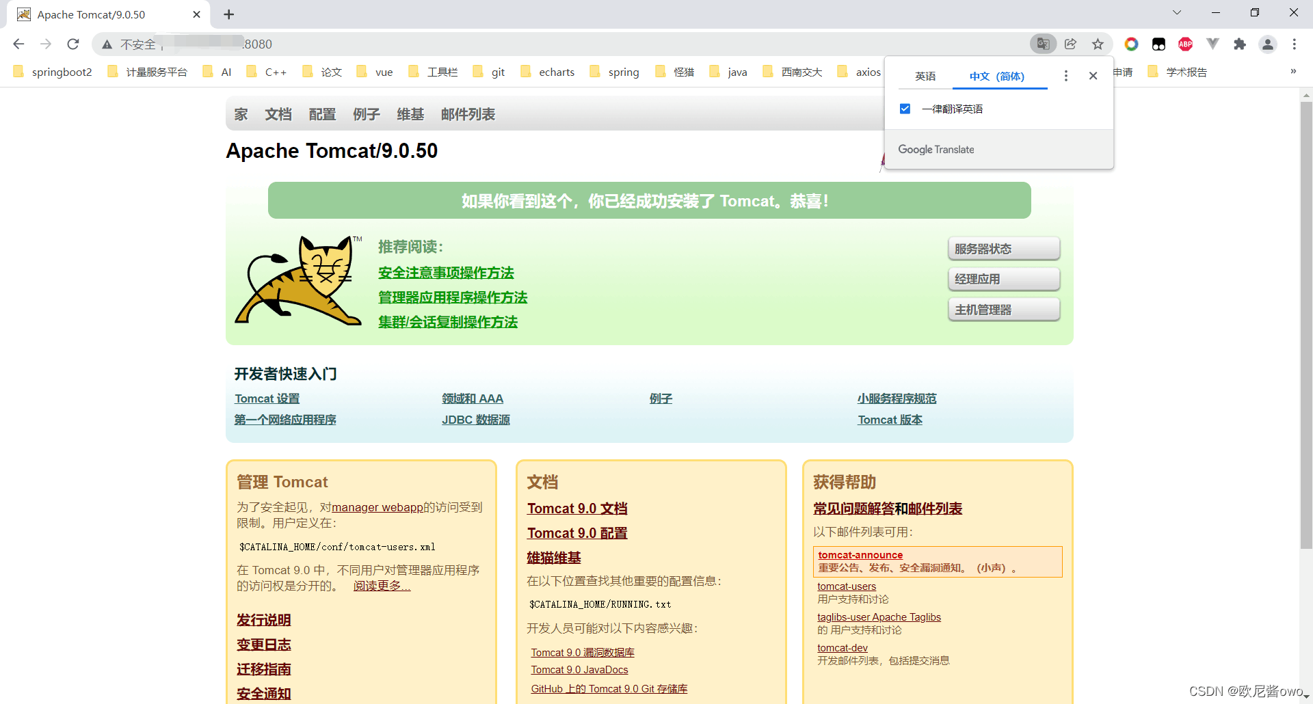Show more bookmarks with the chevron
This screenshot has height=704, width=1313.
(x=1293, y=71)
